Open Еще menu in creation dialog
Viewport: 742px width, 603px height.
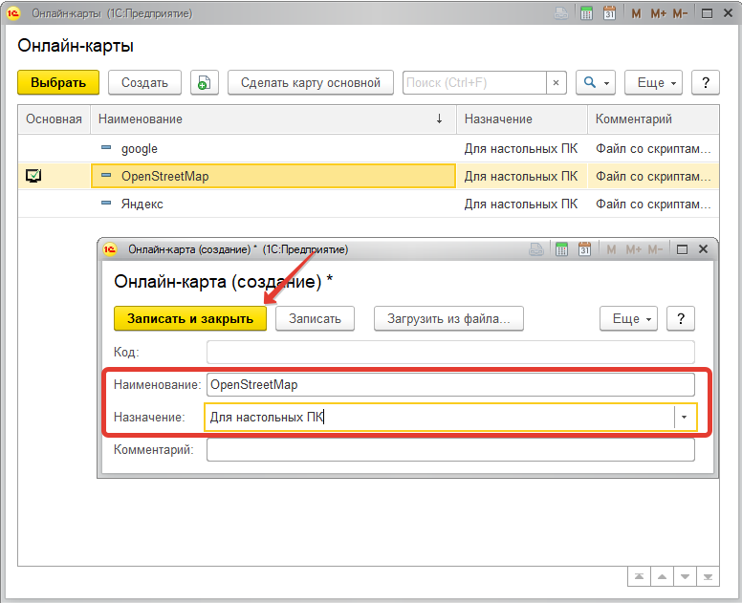[628, 318]
